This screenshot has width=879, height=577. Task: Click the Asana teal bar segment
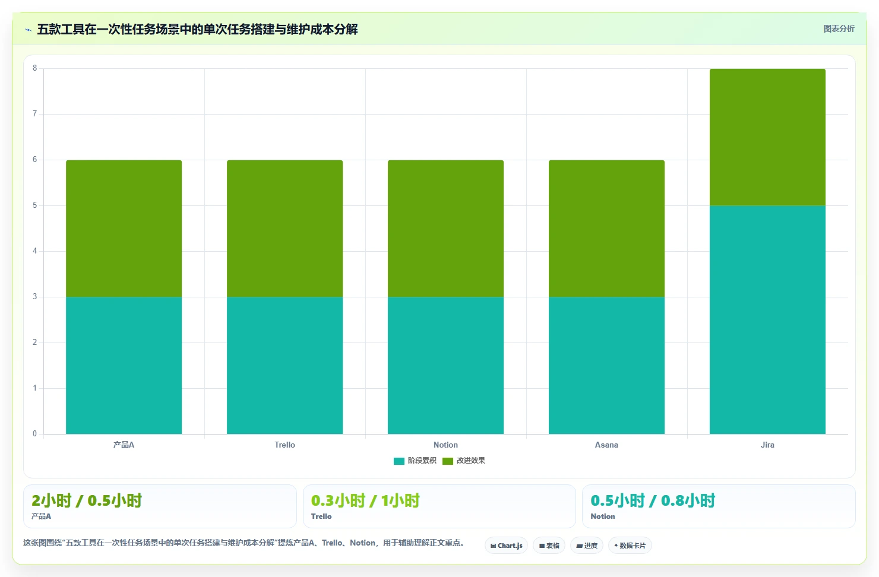point(606,365)
